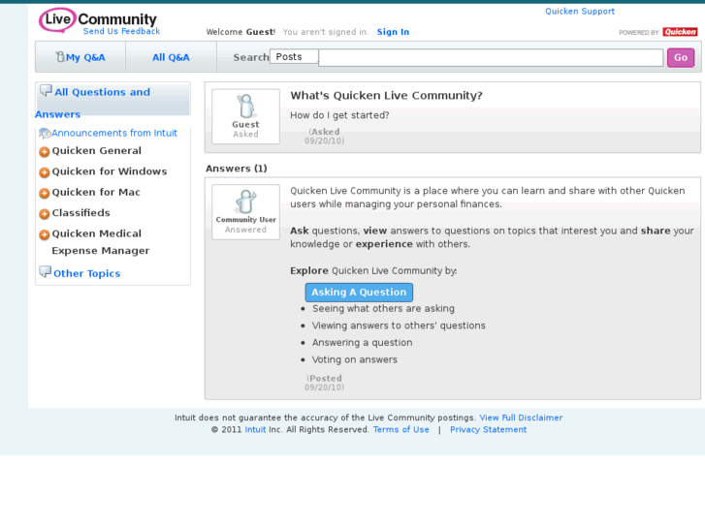Click the 'Answering a question' bullet
The width and height of the screenshot is (705, 528).
363,342
